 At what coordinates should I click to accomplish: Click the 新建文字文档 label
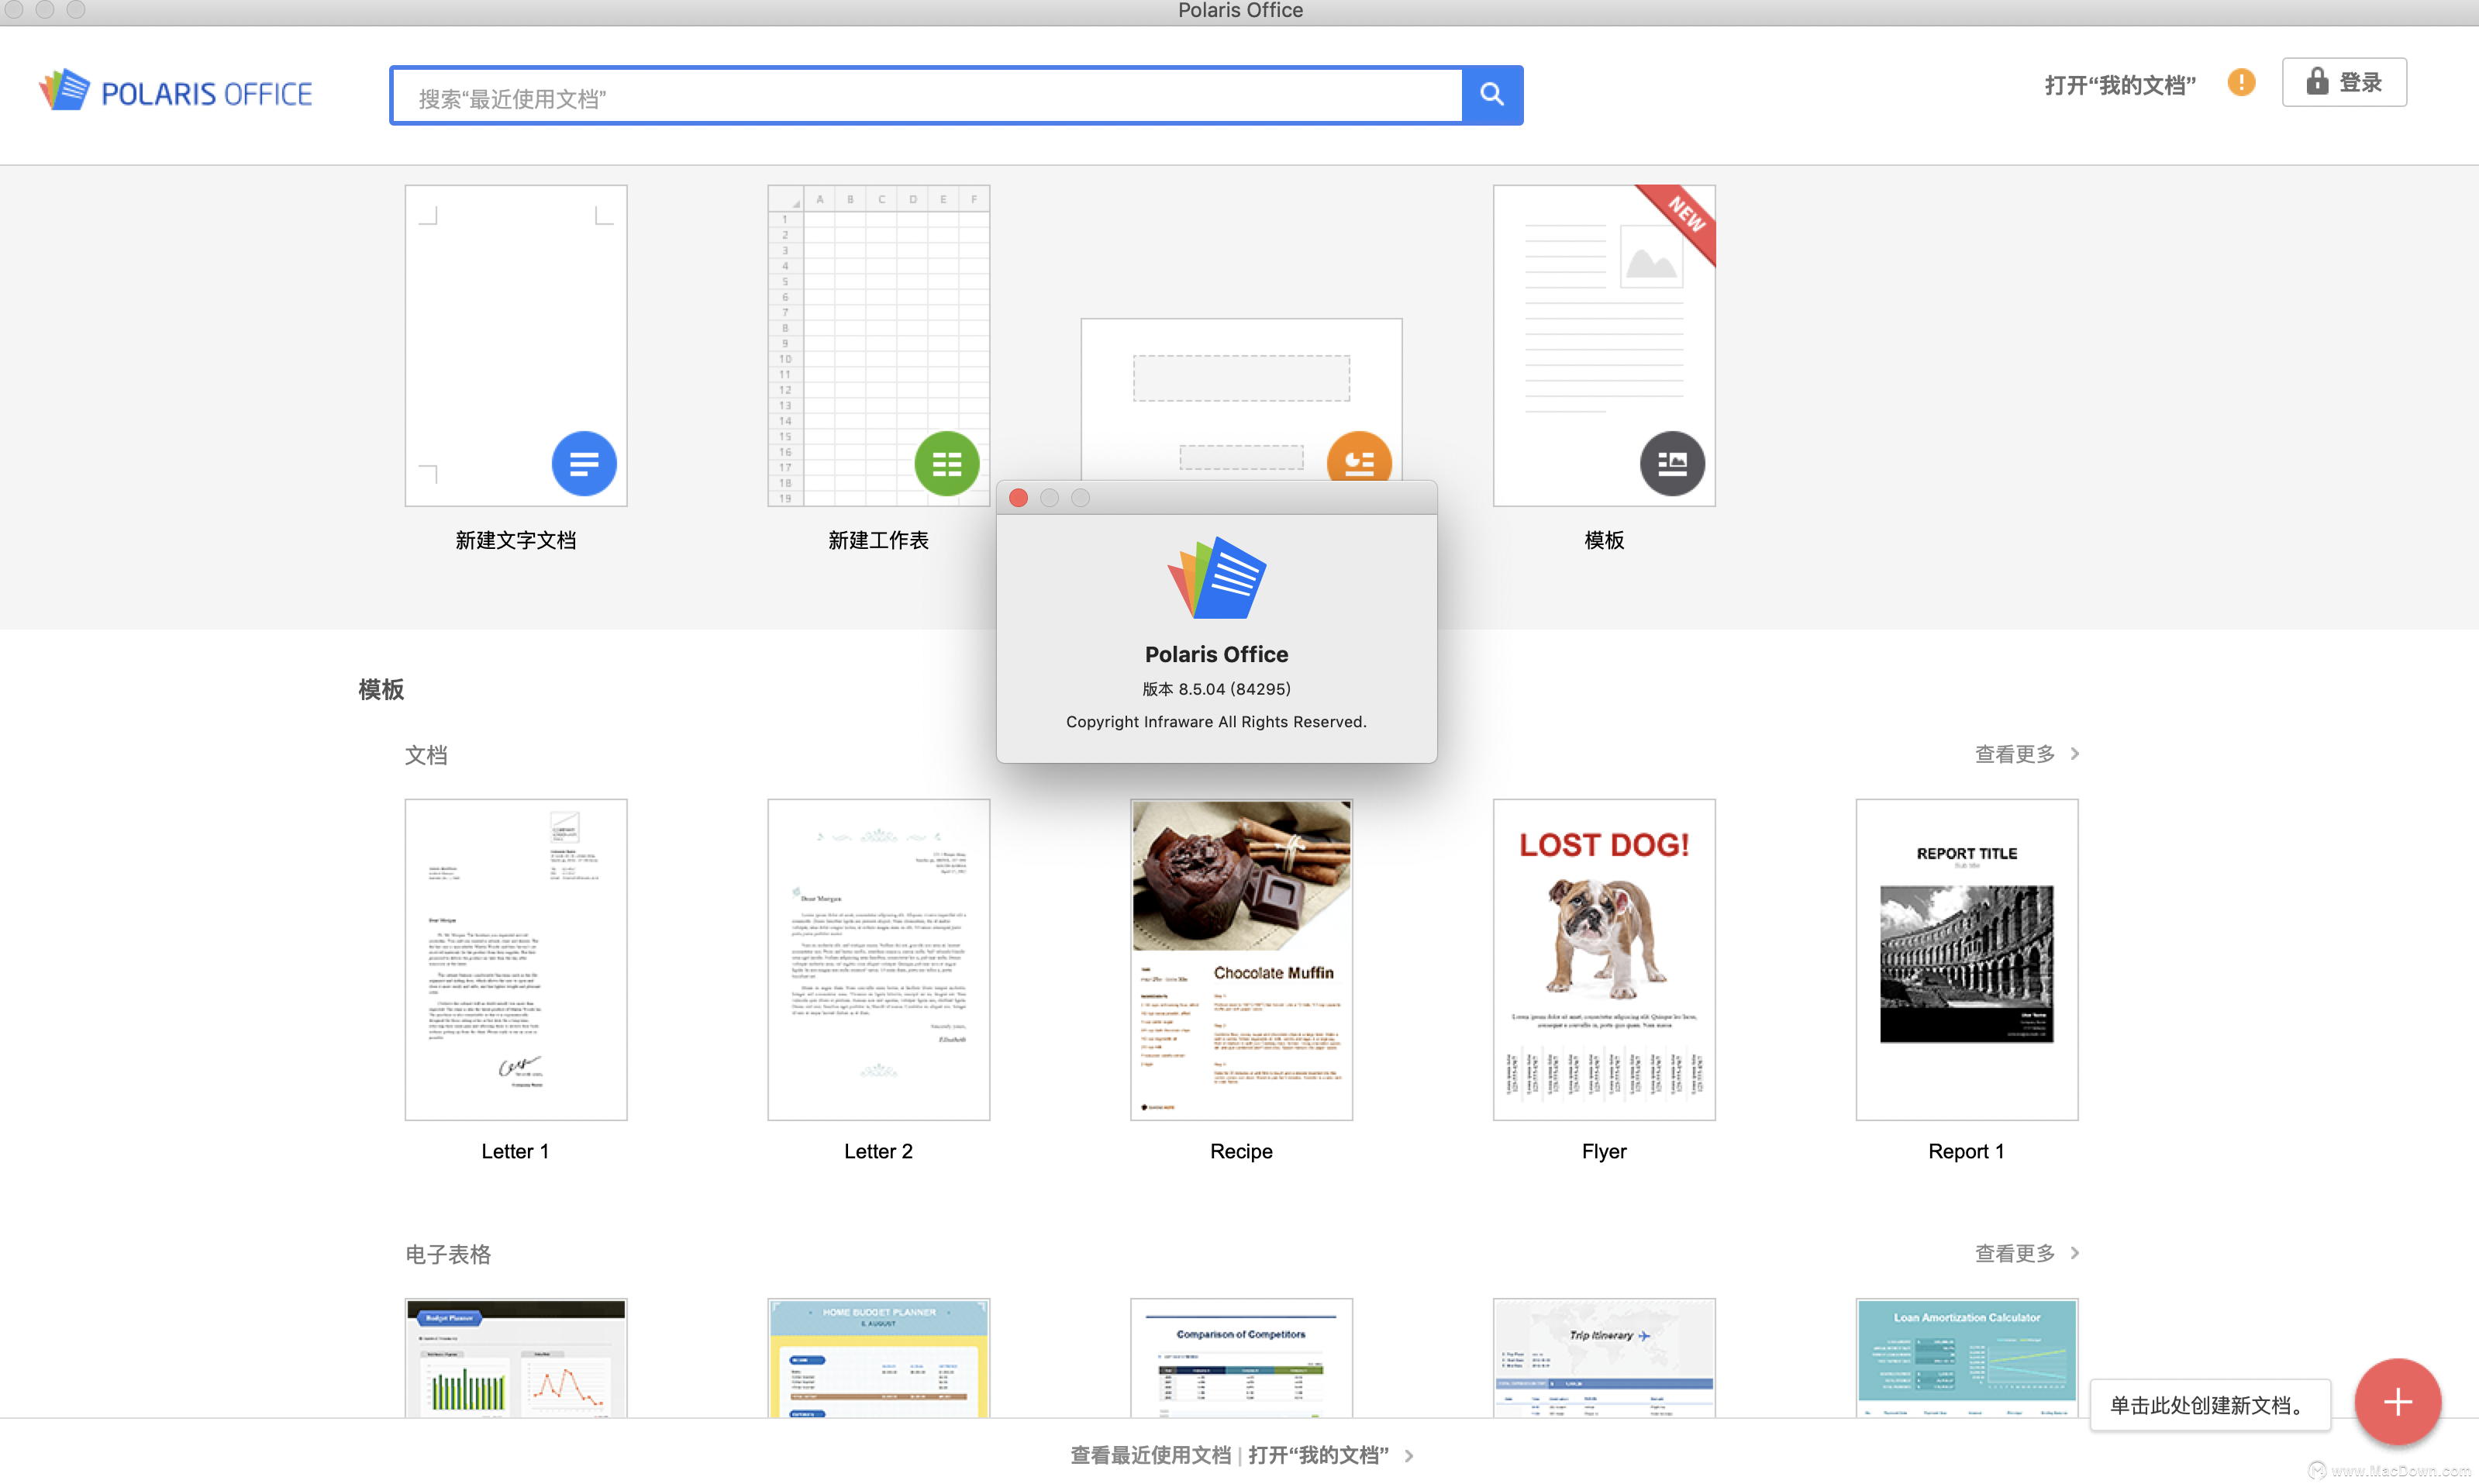point(515,540)
